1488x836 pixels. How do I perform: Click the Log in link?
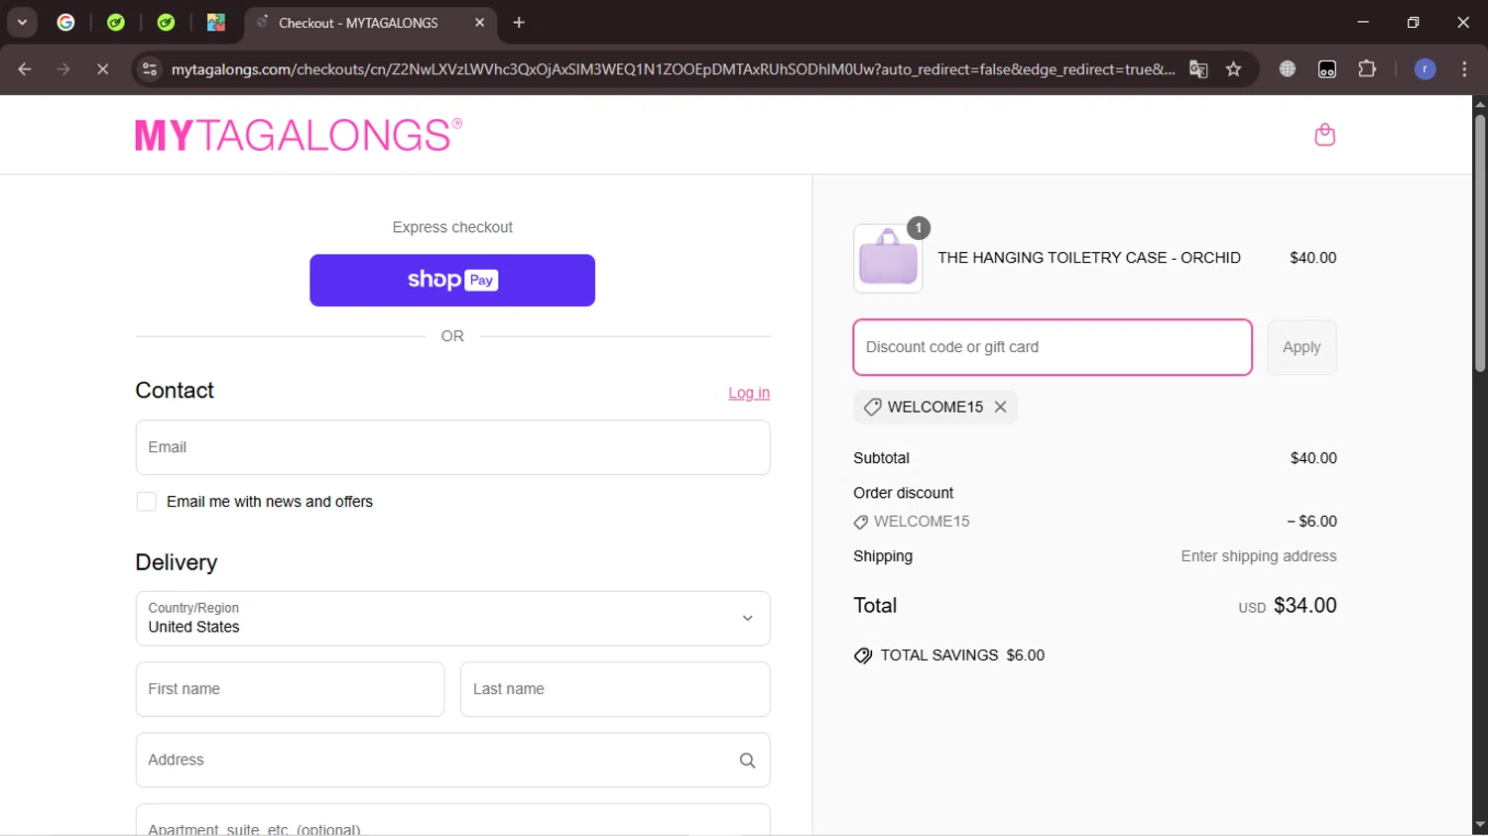[x=749, y=393]
